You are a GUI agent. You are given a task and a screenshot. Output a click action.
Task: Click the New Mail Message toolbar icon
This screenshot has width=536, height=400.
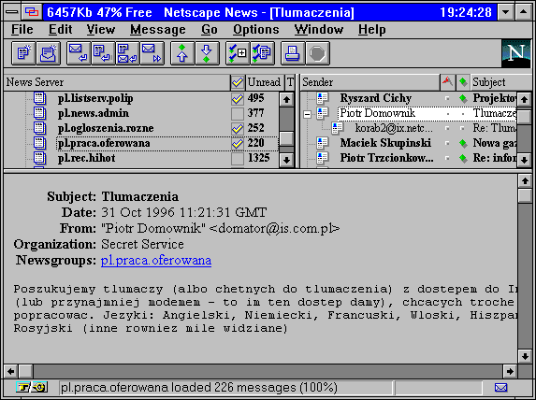[x=49, y=53]
